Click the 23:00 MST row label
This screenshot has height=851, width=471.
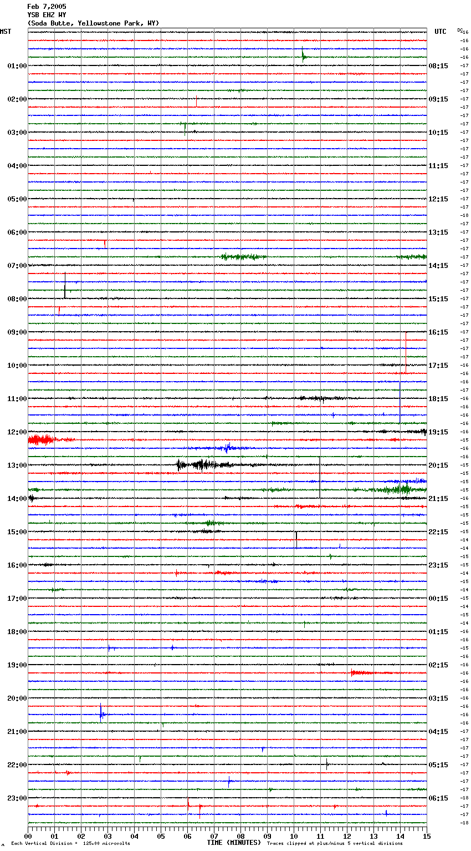point(17,798)
